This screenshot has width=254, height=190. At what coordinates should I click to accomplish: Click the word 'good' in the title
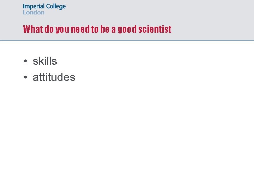(127, 30)
